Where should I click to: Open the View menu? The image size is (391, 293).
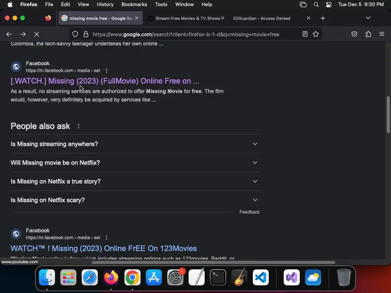pyautogui.click(x=83, y=4)
